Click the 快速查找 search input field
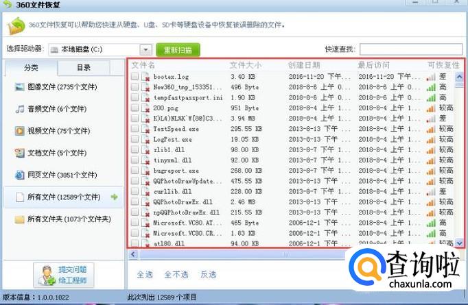The width and height of the screenshot is (468, 305). 411,49
